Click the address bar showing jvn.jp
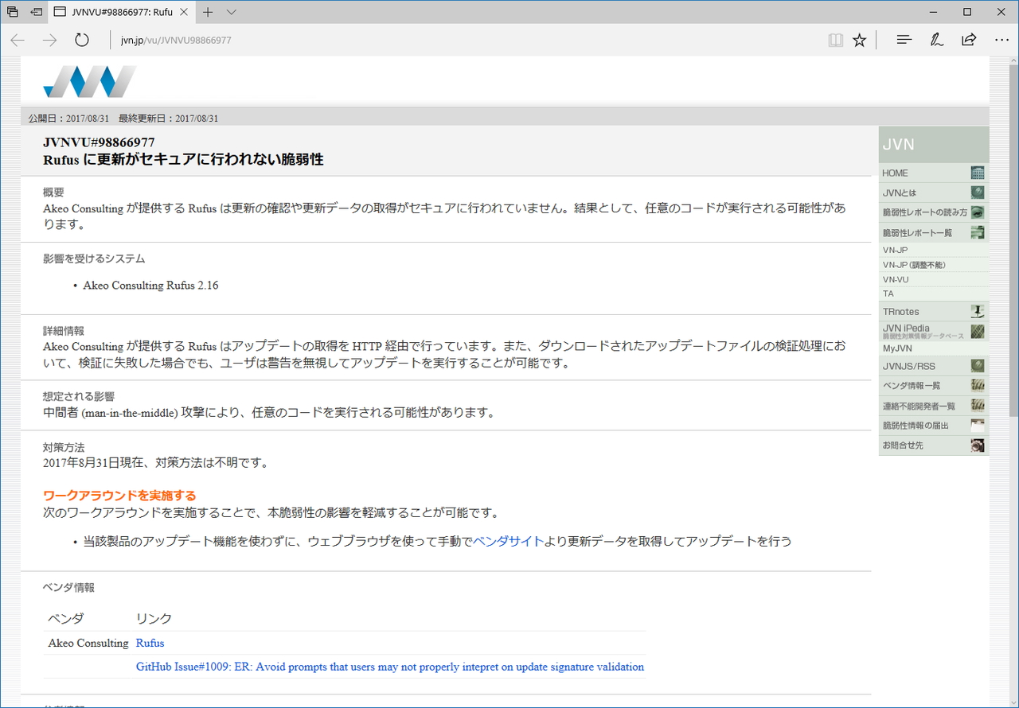 click(x=175, y=39)
